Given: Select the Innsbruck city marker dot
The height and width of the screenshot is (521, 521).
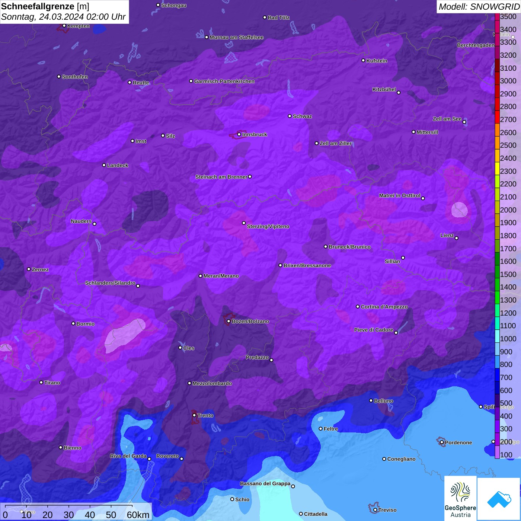Looking at the screenshot, I should [239, 134].
